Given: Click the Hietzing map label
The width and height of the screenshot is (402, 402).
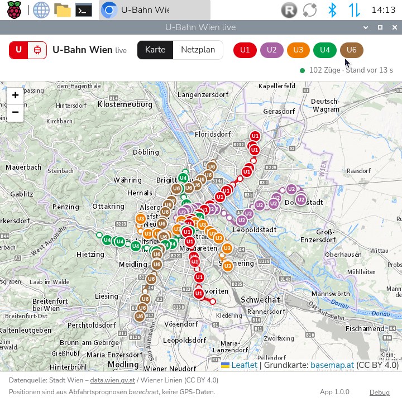Looking at the screenshot, I should pyautogui.click(x=90, y=255).
